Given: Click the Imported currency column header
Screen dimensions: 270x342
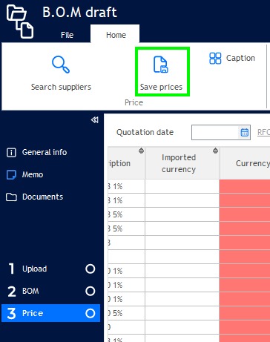Looking at the screenshot, I should coord(182,163).
